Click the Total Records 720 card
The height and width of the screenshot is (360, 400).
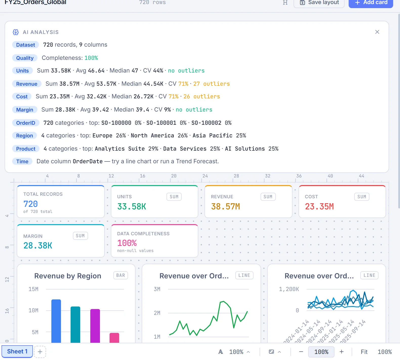pyautogui.click(x=61, y=202)
